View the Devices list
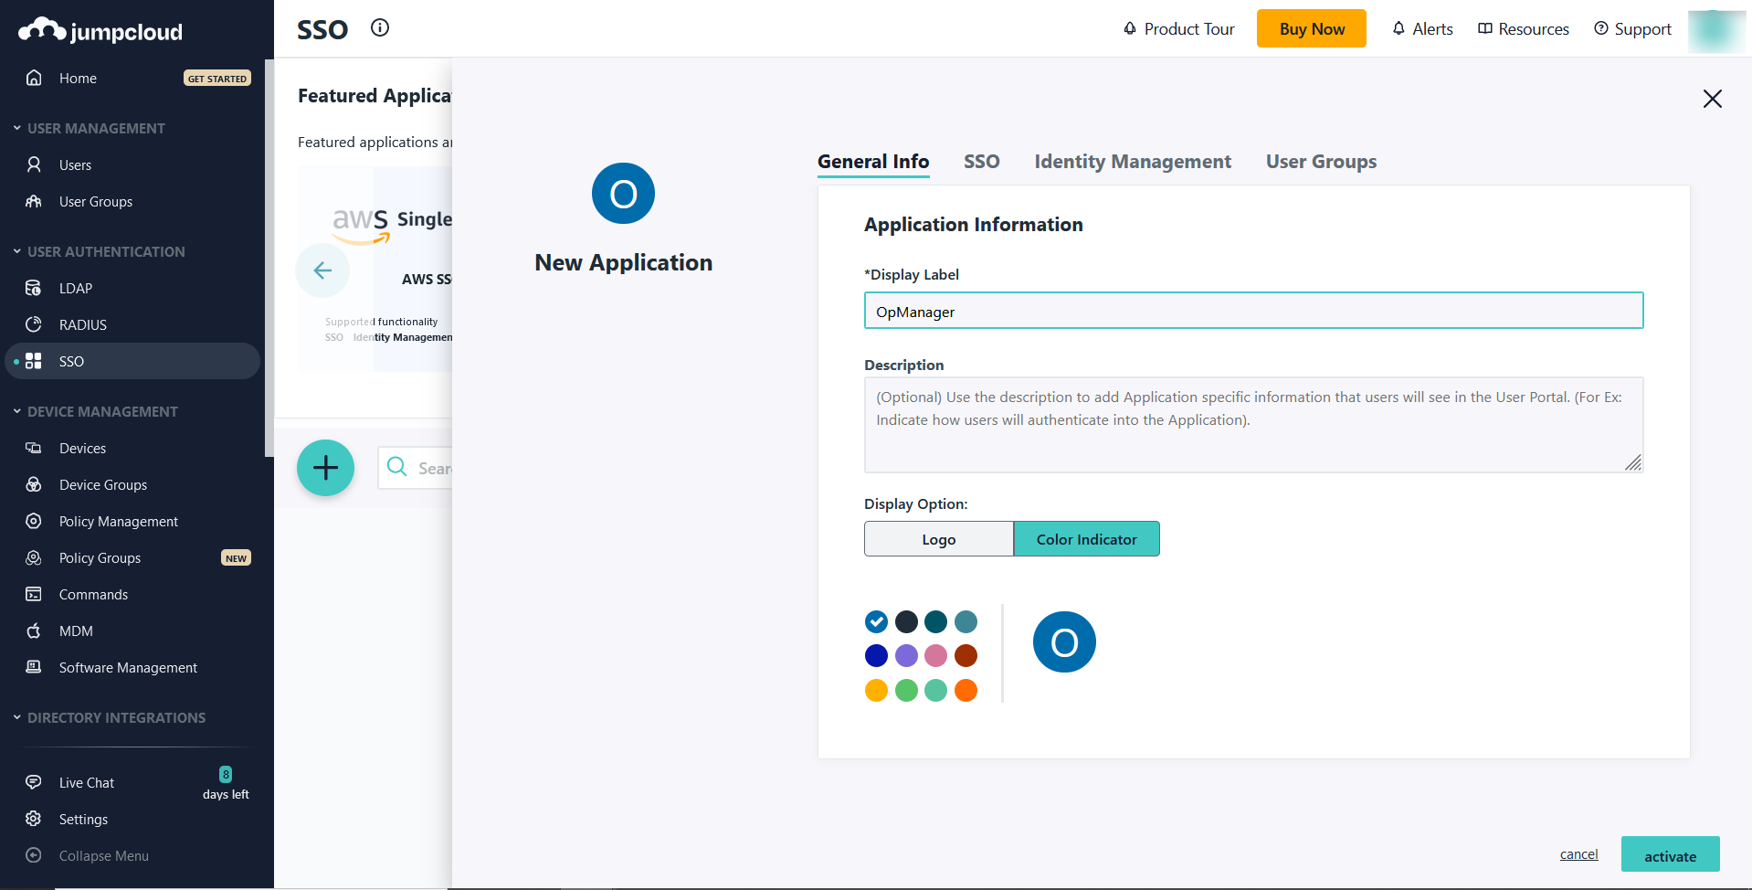The width and height of the screenshot is (1752, 890). (81, 448)
